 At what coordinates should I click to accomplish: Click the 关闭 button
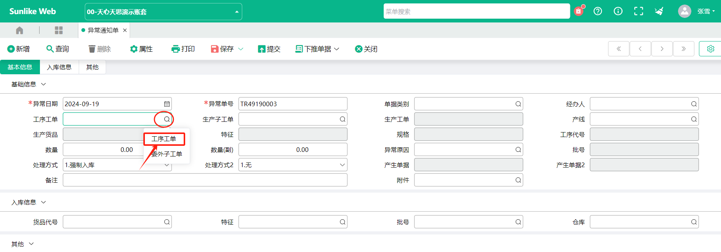coord(366,49)
